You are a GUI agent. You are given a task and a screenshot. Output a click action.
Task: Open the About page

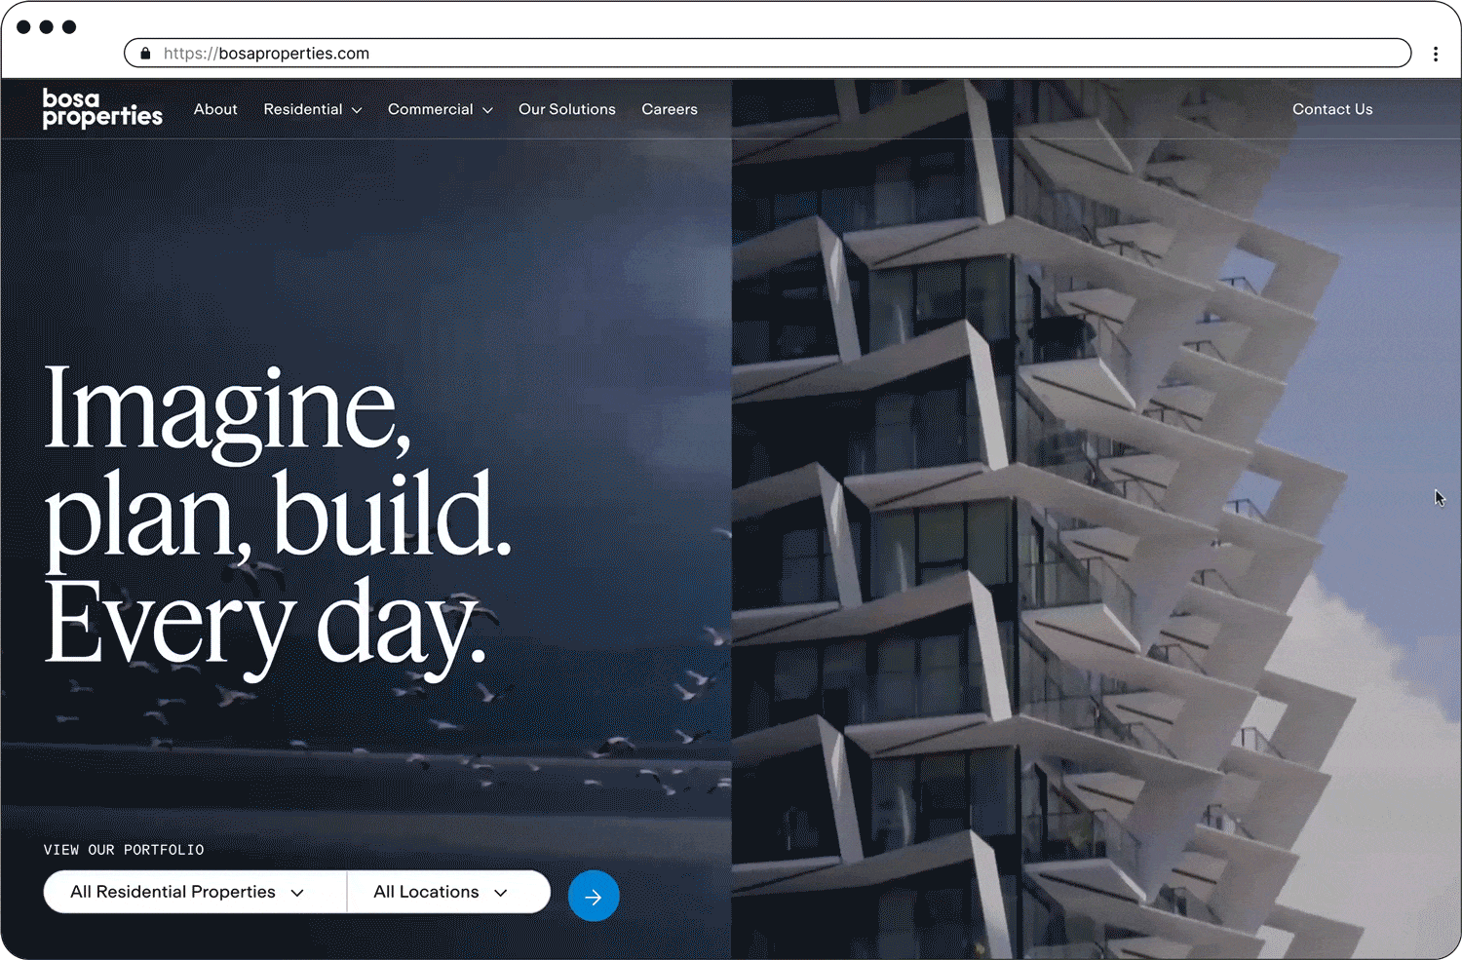[215, 109]
